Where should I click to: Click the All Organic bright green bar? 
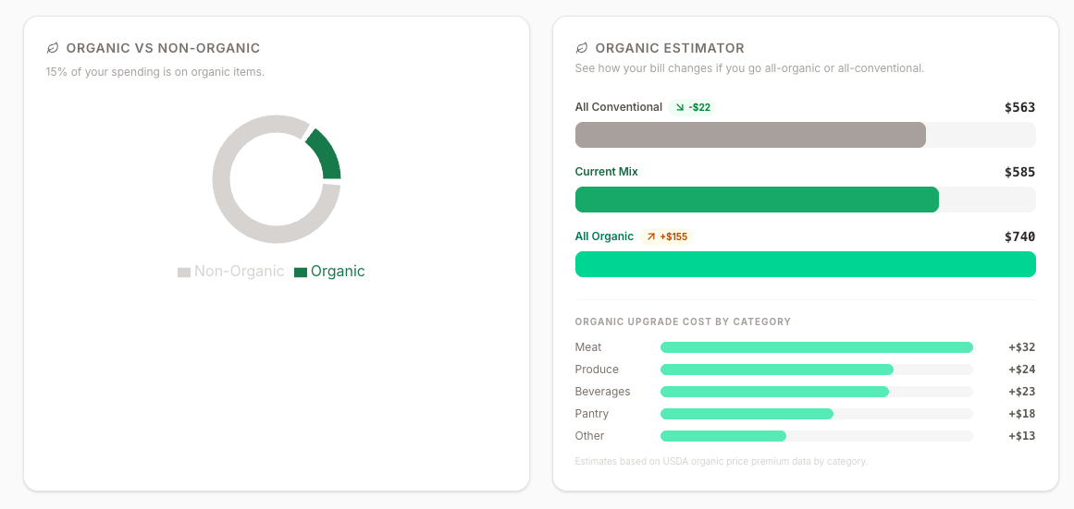pos(805,264)
